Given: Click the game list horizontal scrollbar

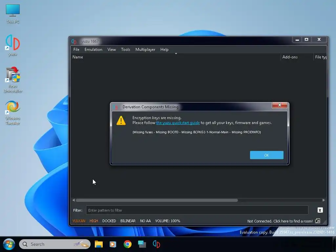Looking at the screenshot, I should tap(157, 200).
